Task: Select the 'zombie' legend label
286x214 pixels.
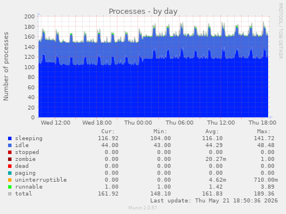Action: pyautogui.click(x=25, y=159)
